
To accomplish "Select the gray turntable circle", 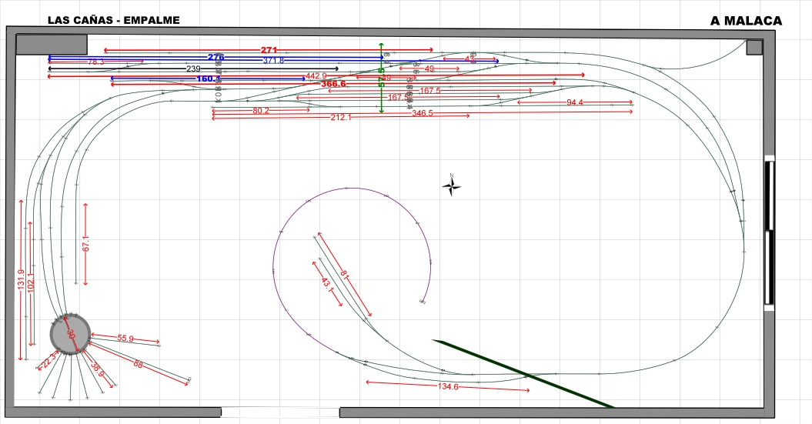I will 71,335.
